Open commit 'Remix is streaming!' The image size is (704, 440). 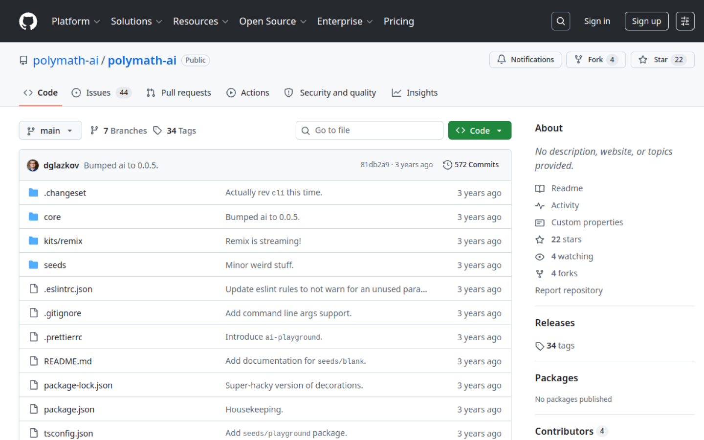pos(263,241)
